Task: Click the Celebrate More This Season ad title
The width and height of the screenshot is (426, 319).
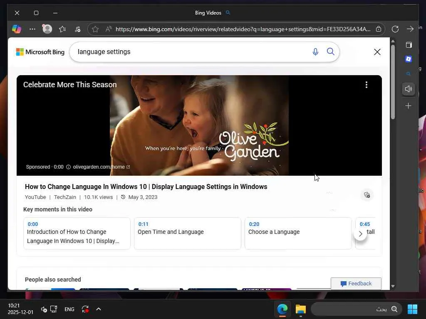Action: pyautogui.click(x=70, y=85)
